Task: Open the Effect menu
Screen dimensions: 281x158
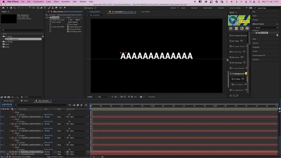Action: (x=56, y=2)
